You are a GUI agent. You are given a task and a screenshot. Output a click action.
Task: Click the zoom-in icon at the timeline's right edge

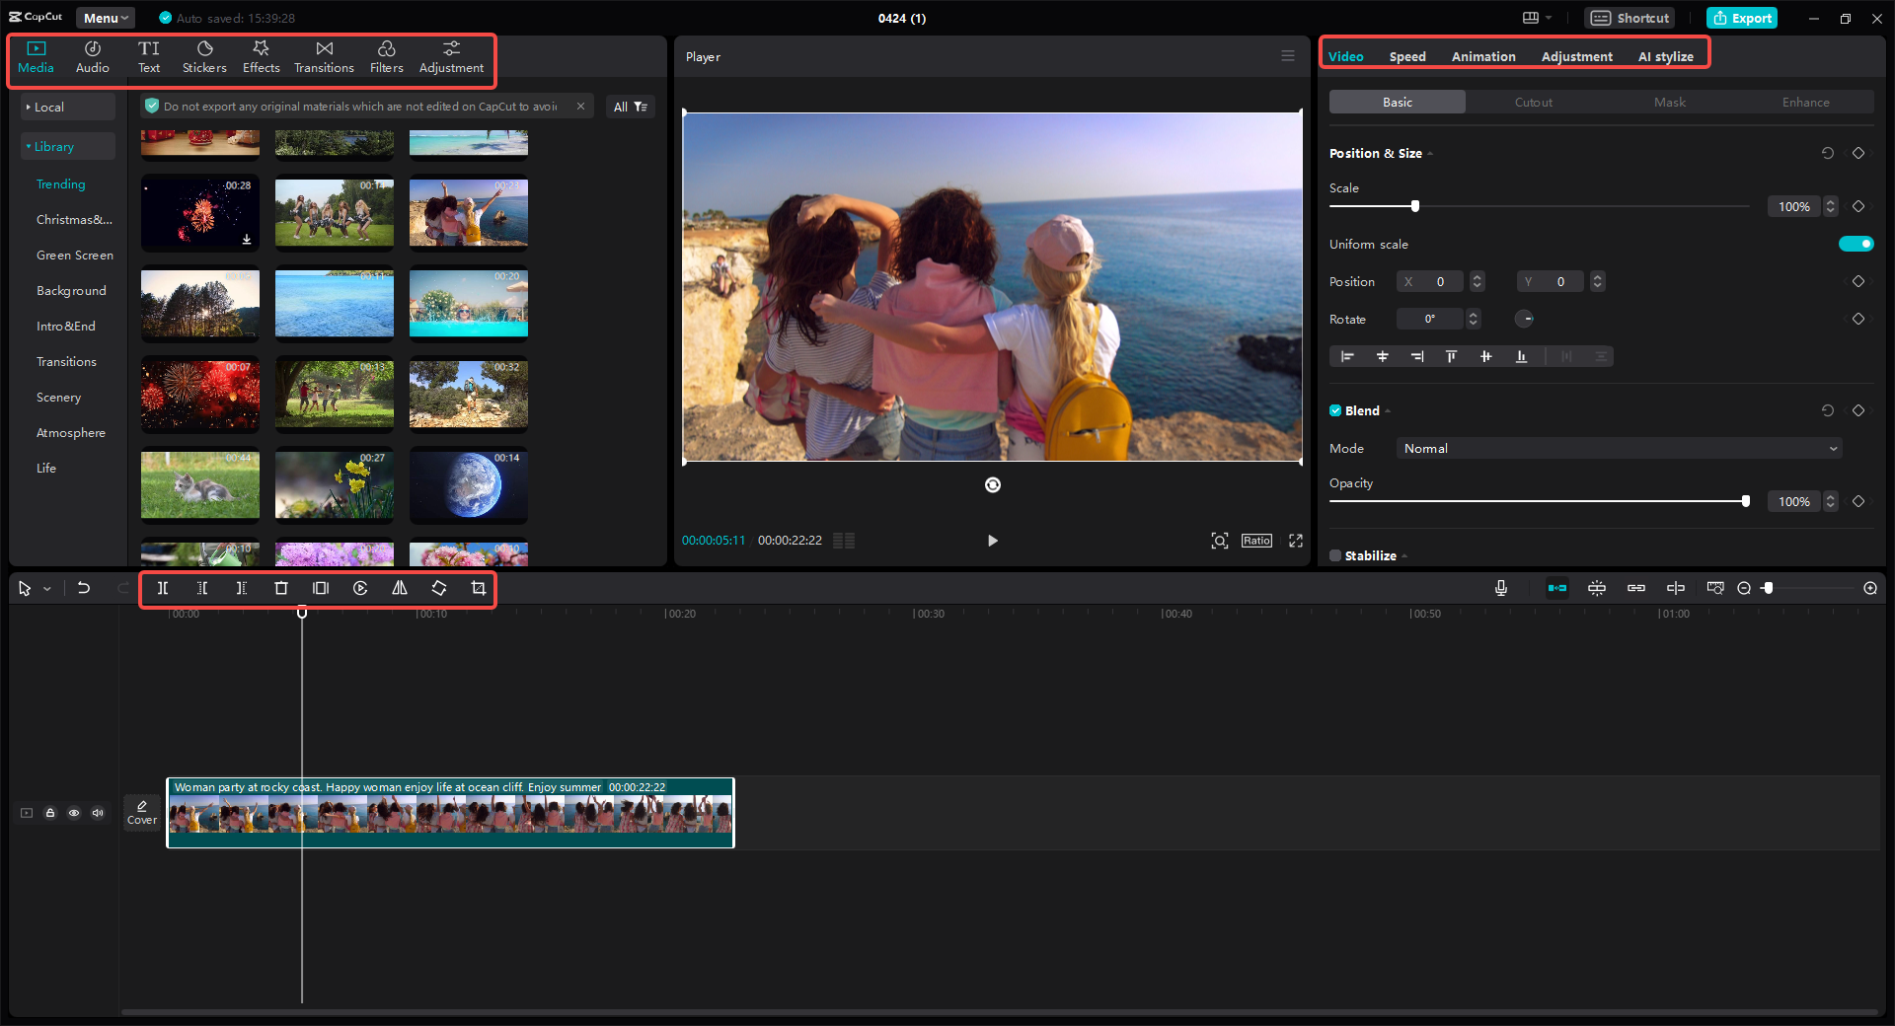[1869, 588]
